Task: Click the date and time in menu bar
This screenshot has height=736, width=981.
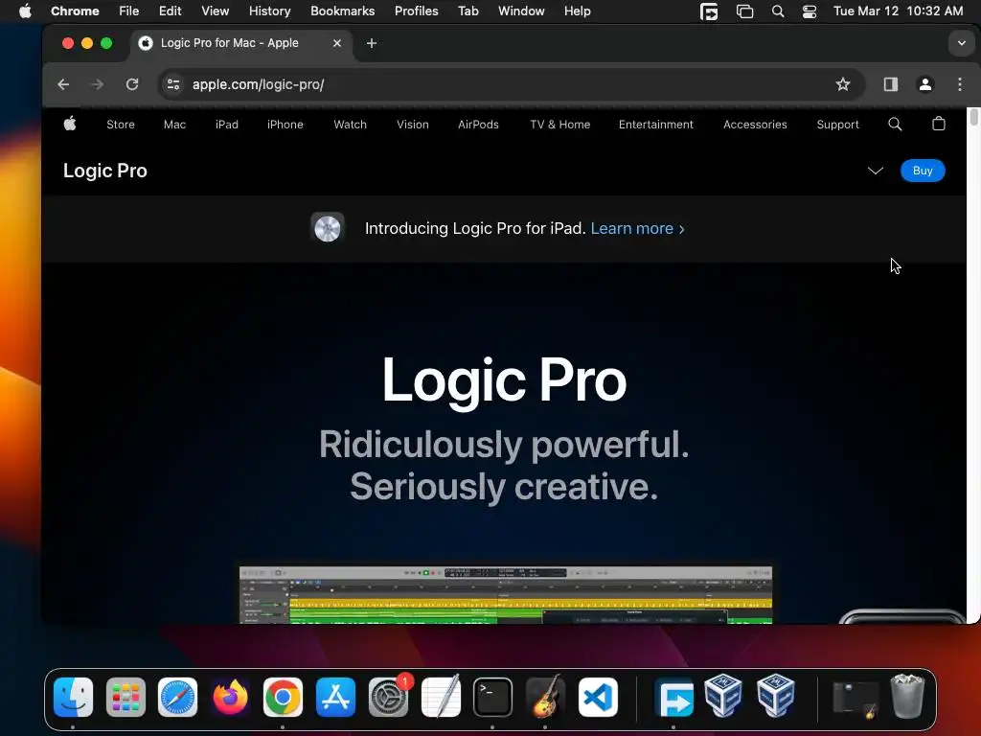Action: click(x=898, y=11)
